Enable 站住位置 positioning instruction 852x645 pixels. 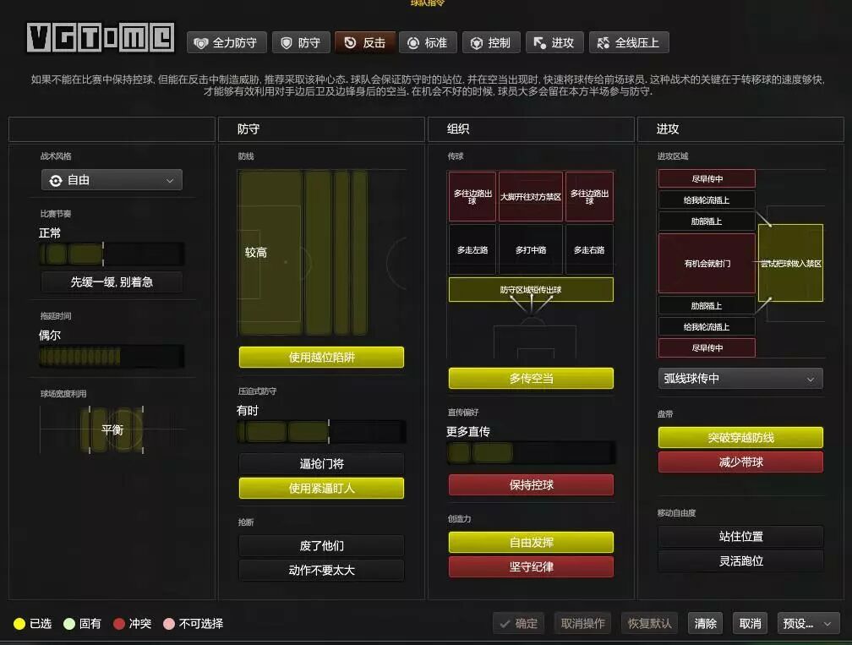click(x=740, y=536)
